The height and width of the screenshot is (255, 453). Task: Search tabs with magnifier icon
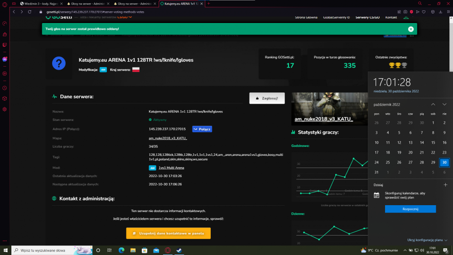click(x=420, y=4)
